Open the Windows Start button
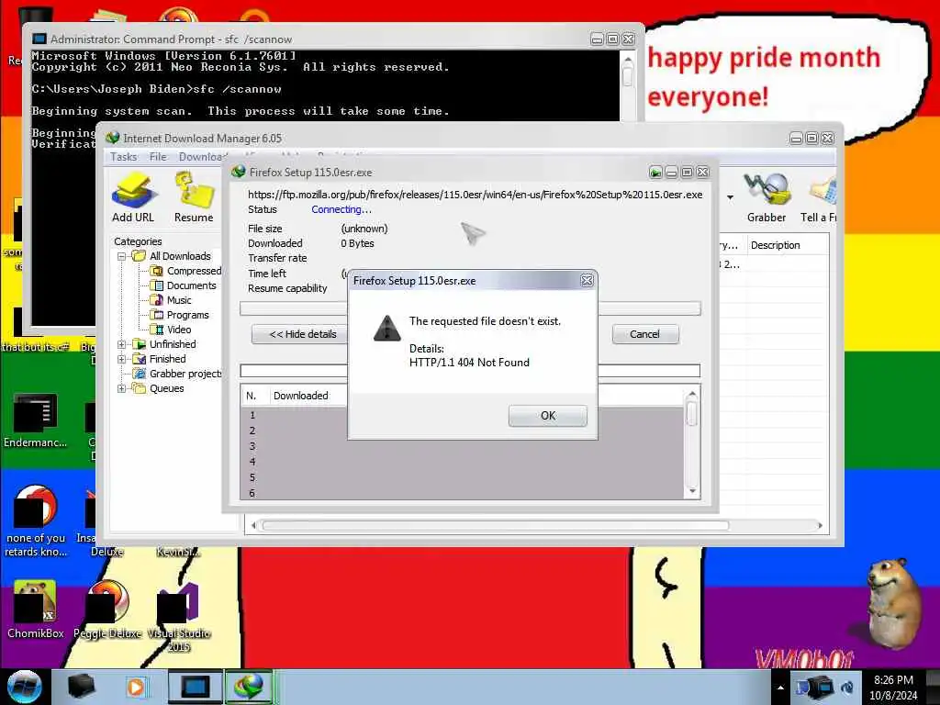The width and height of the screenshot is (940, 705). tap(24, 687)
